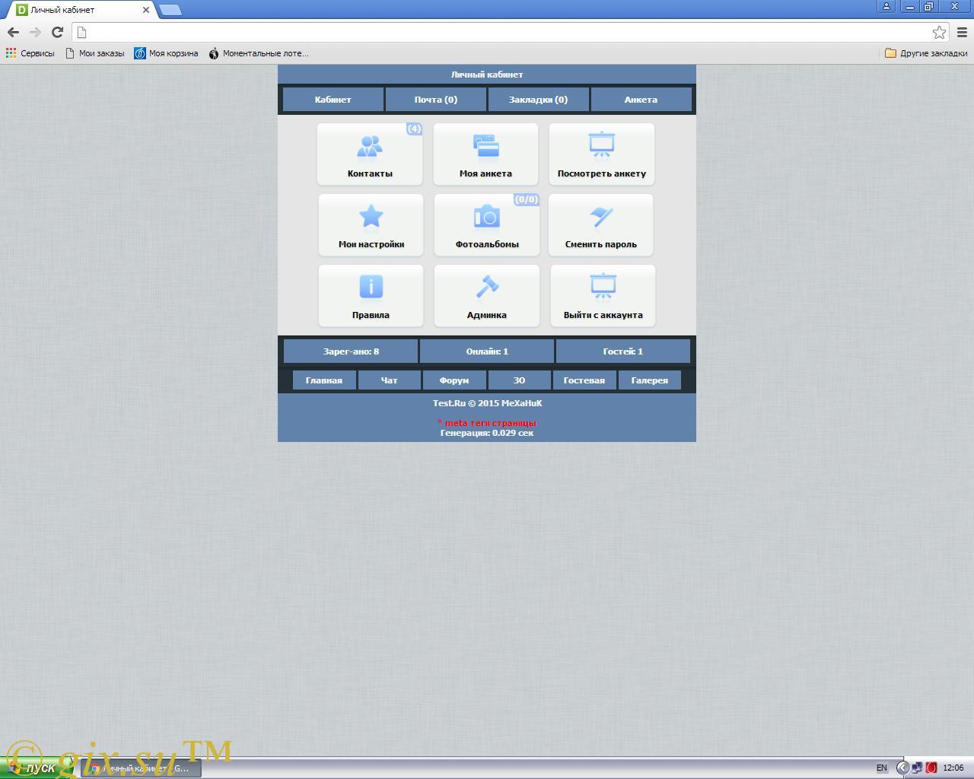Expand hidden system tray icons arrow

pos(902,768)
